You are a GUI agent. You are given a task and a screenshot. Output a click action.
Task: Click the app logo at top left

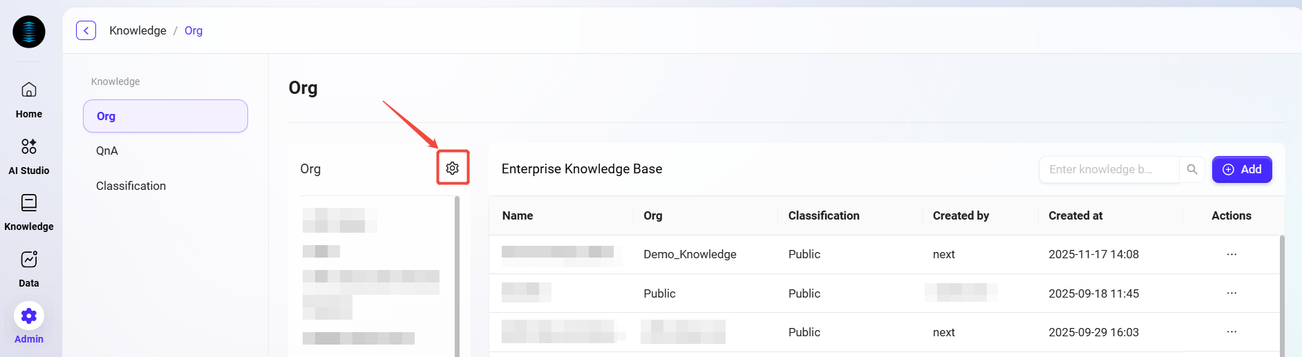[29, 32]
